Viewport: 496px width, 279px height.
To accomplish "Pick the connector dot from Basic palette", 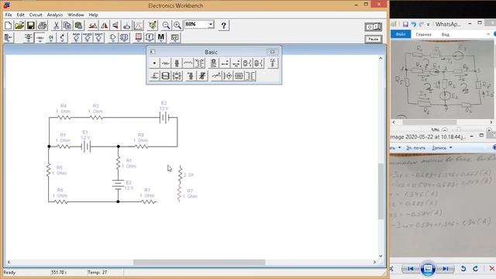I will (x=154, y=64).
